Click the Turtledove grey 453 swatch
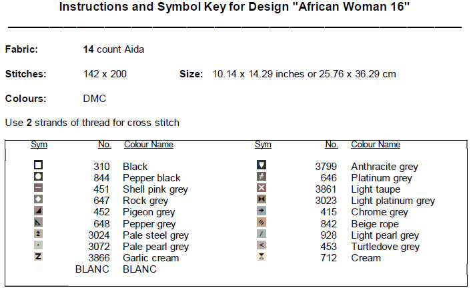 click(262, 246)
